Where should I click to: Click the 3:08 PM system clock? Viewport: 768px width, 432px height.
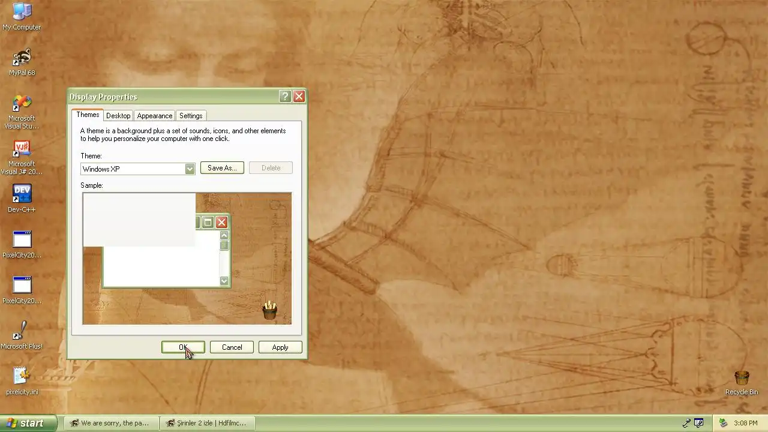(746, 423)
